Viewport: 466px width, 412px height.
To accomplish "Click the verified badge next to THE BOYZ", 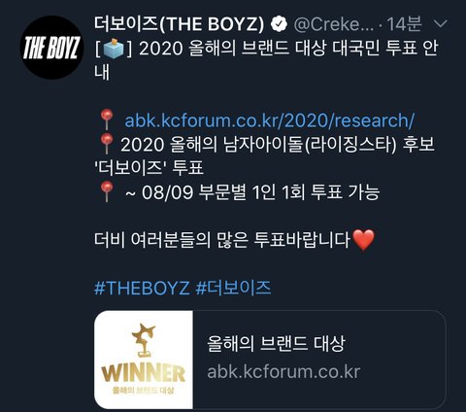I will [x=279, y=24].
